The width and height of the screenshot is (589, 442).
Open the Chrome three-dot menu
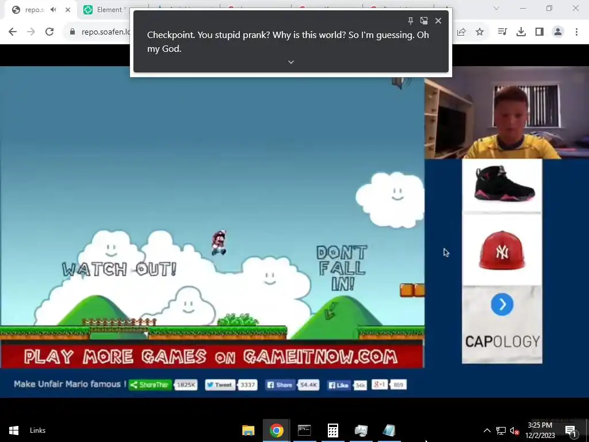(x=576, y=32)
